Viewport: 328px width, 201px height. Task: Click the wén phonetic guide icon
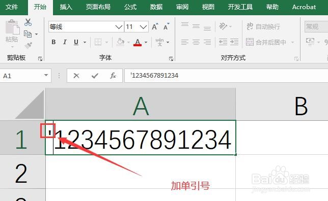coord(159,42)
